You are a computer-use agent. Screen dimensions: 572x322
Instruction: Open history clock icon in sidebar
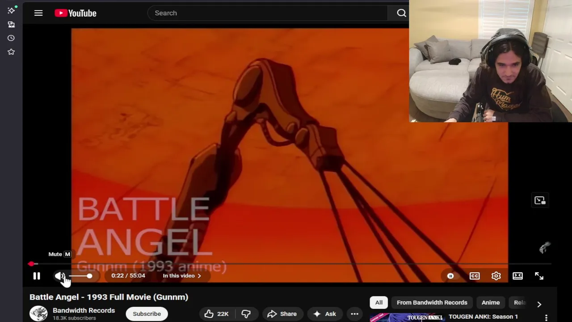(x=11, y=38)
